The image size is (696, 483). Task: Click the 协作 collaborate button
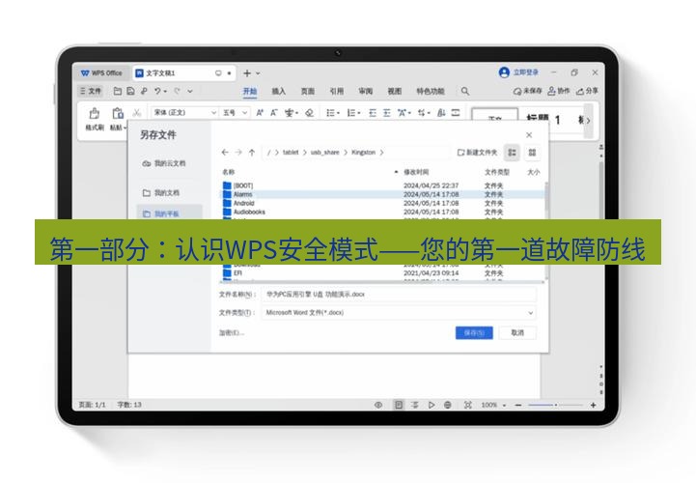pos(558,91)
